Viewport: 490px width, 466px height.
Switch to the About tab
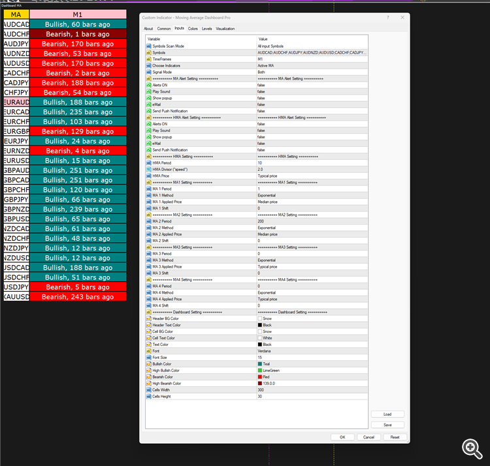coord(148,29)
